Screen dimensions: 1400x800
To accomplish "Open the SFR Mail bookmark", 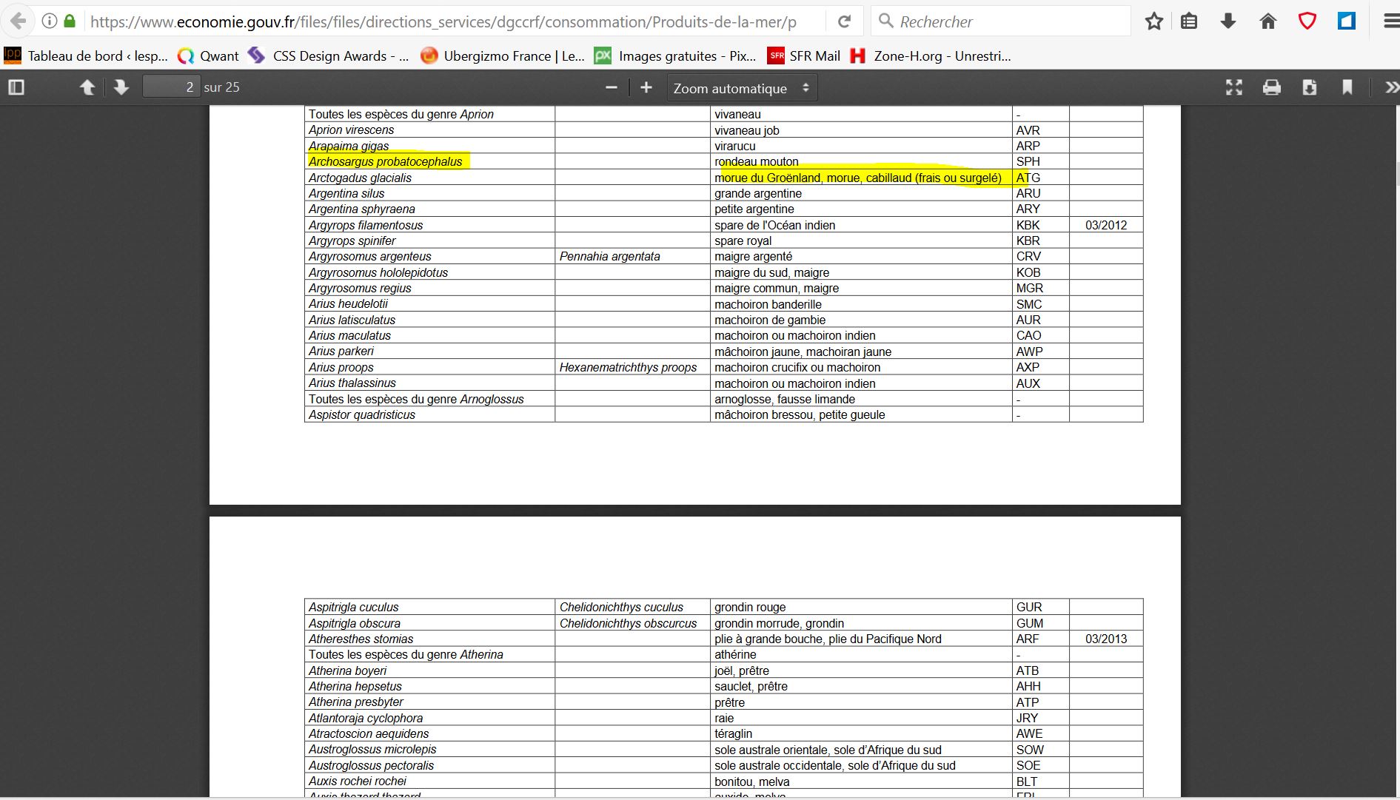I will [x=805, y=56].
